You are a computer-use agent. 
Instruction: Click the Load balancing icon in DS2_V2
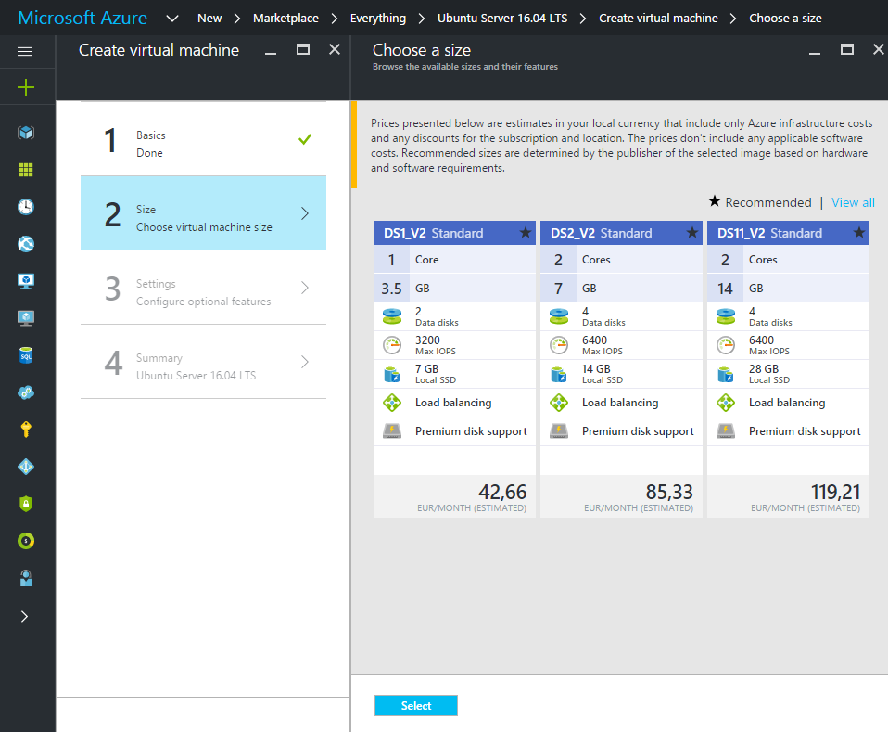(559, 403)
